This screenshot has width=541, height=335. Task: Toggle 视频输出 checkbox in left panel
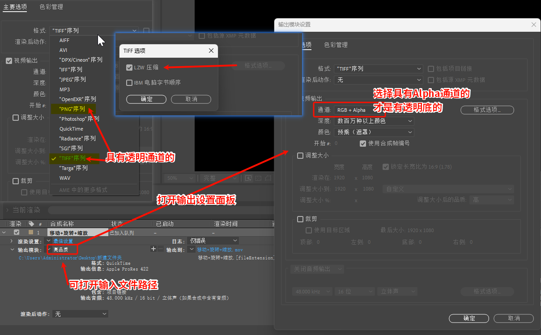pyautogui.click(x=9, y=60)
